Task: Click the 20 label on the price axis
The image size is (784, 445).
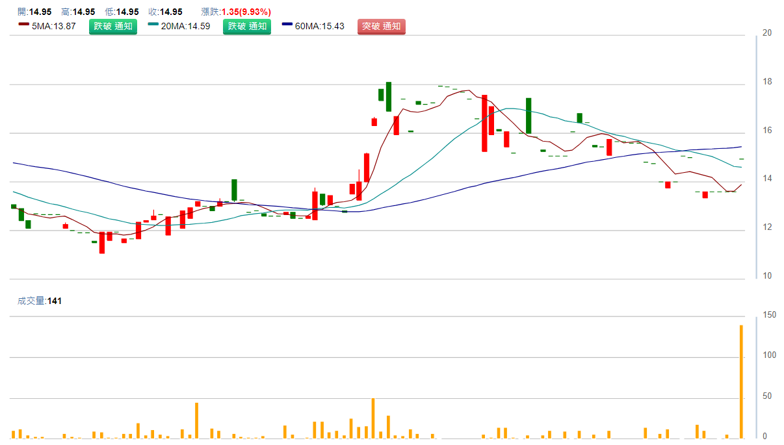Action: coord(767,33)
